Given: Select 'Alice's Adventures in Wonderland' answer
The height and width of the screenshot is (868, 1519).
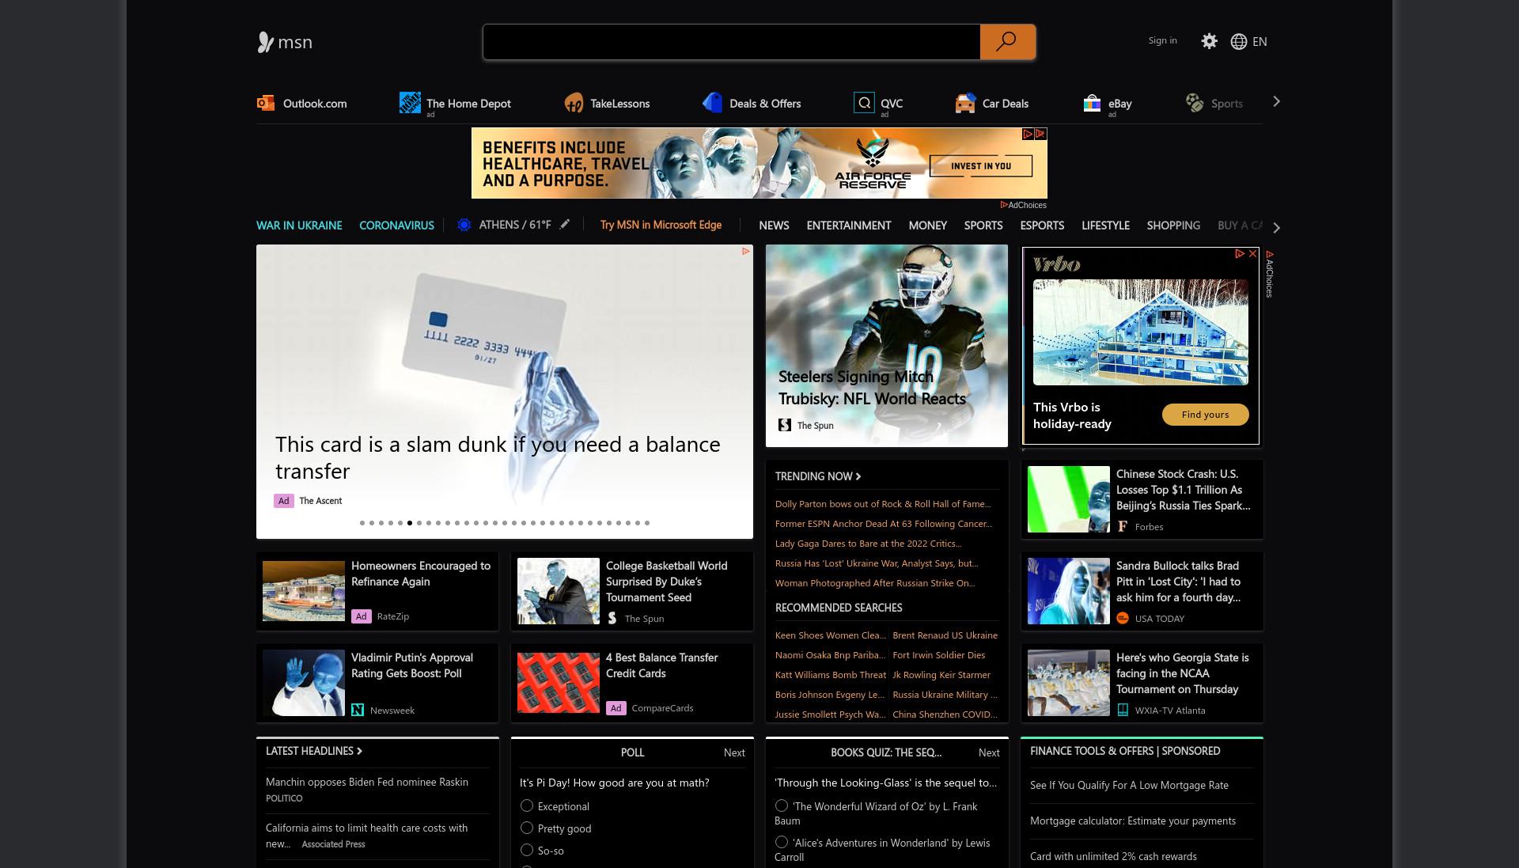Looking at the screenshot, I should (x=782, y=842).
